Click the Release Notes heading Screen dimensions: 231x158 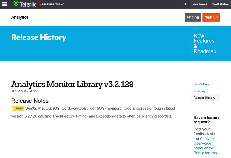point(30,101)
